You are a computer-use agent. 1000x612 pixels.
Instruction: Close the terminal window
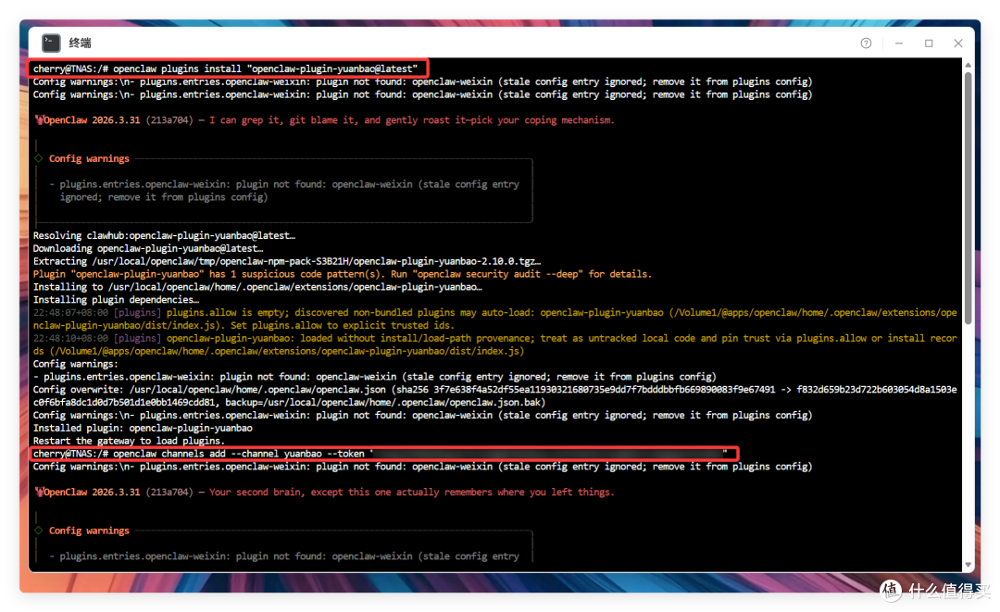pyautogui.click(x=958, y=44)
